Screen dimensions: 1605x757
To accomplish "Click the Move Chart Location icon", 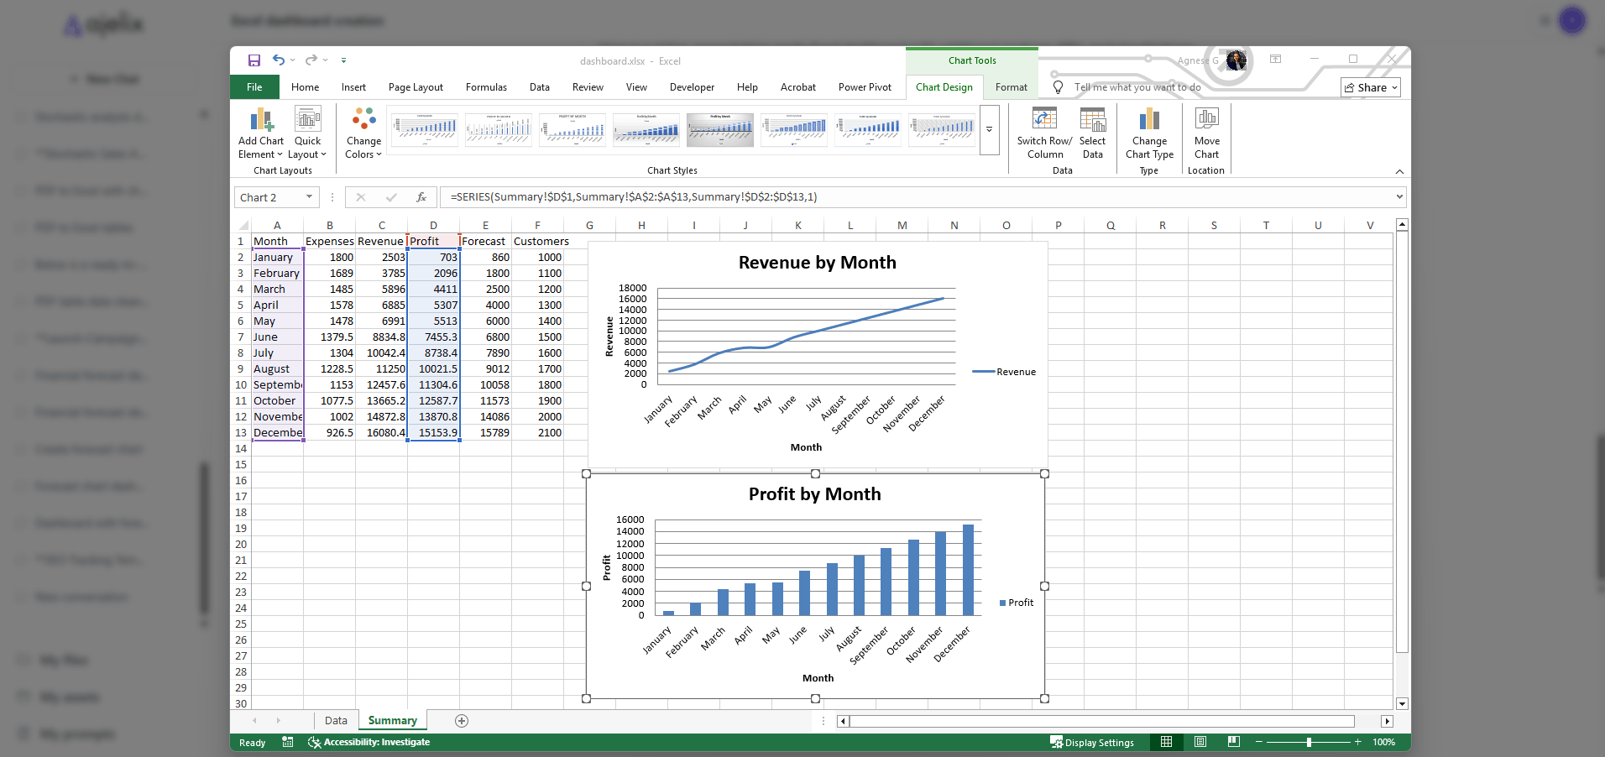I will (x=1206, y=134).
